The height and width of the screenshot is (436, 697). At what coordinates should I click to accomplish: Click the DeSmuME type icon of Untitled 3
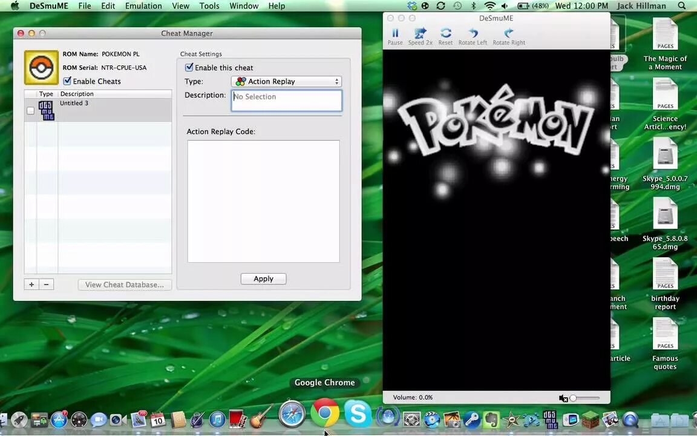(46, 110)
